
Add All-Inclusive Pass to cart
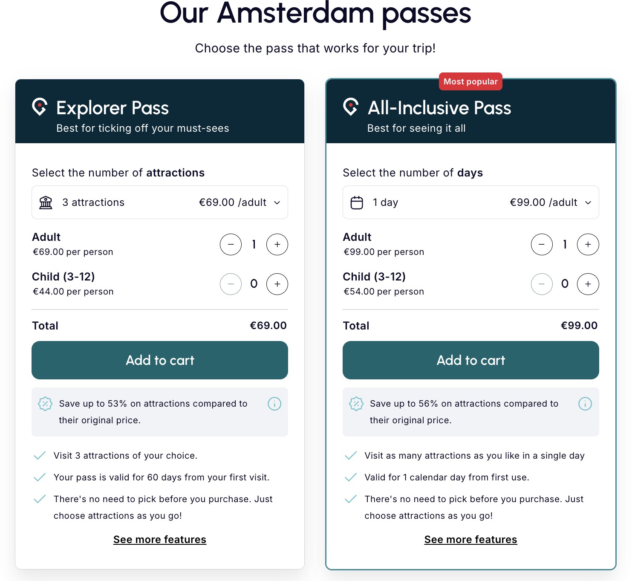[470, 360]
